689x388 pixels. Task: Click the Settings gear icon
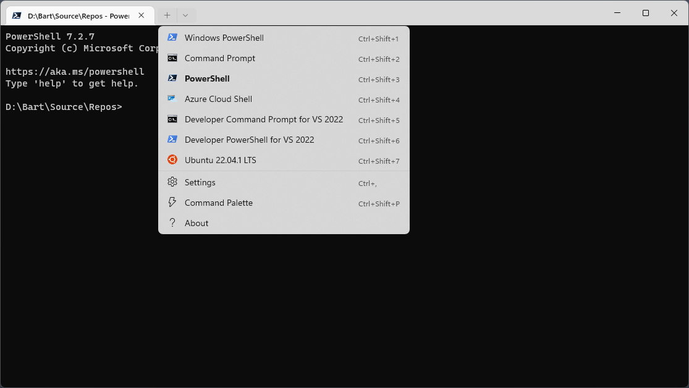(x=172, y=182)
